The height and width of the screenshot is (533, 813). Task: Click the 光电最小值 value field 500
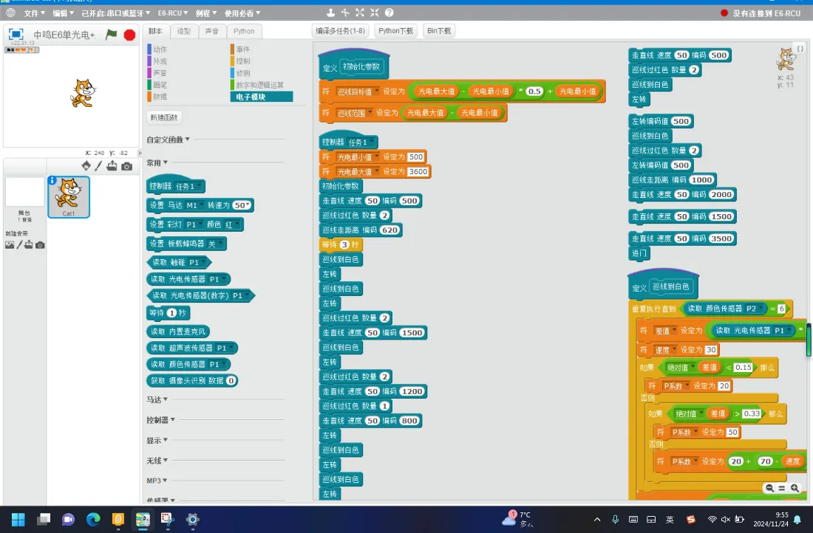click(416, 157)
